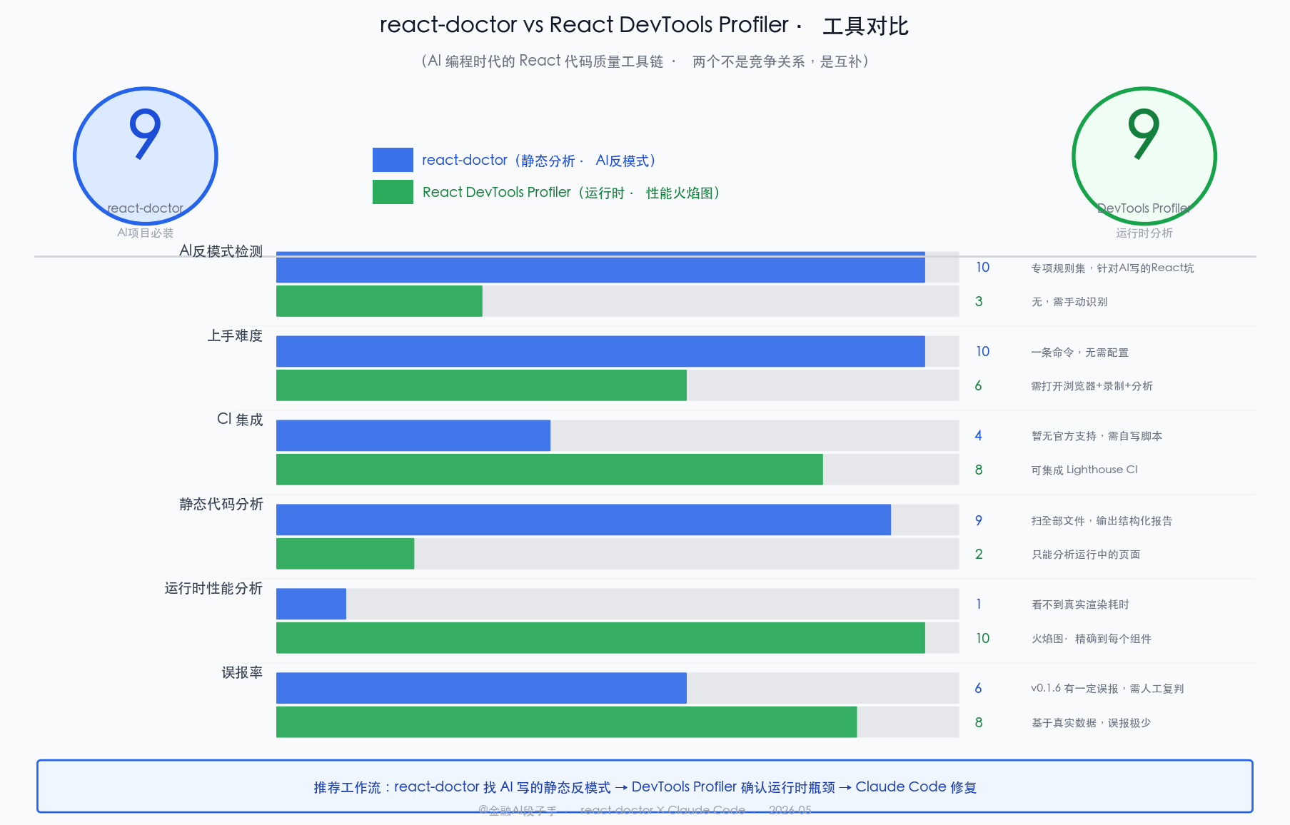The height and width of the screenshot is (825, 1290).
Task: Click the green DevTools Profiler legend swatch
Action: 393,192
